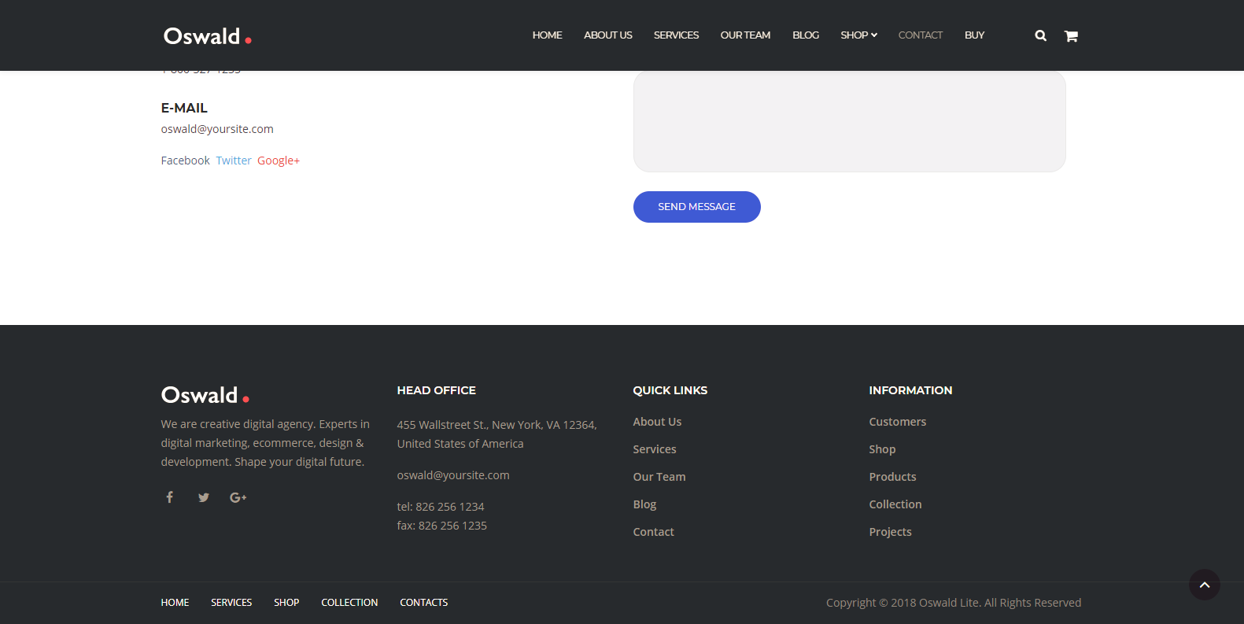Click the Facebook icon in footer
The image size is (1244, 624).
pyautogui.click(x=169, y=497)
